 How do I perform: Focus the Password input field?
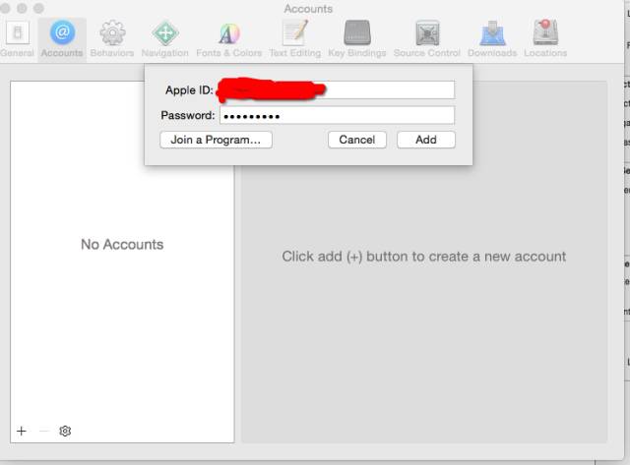click(x=336, y=116)
